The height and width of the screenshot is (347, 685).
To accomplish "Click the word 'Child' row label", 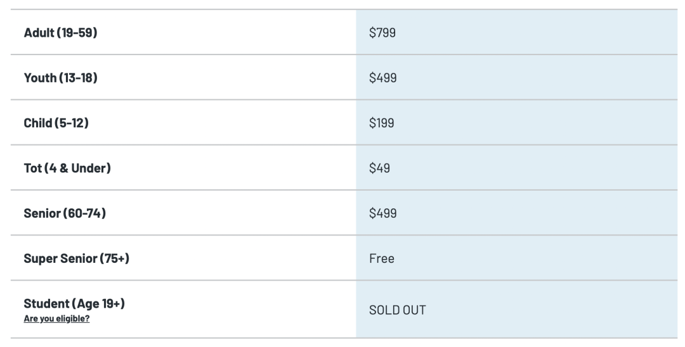I will [37, 123].
